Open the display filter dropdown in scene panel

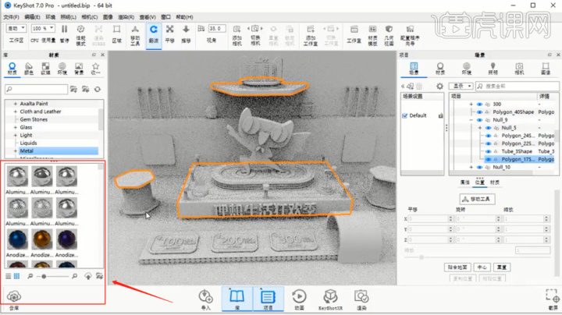[461, 87]
